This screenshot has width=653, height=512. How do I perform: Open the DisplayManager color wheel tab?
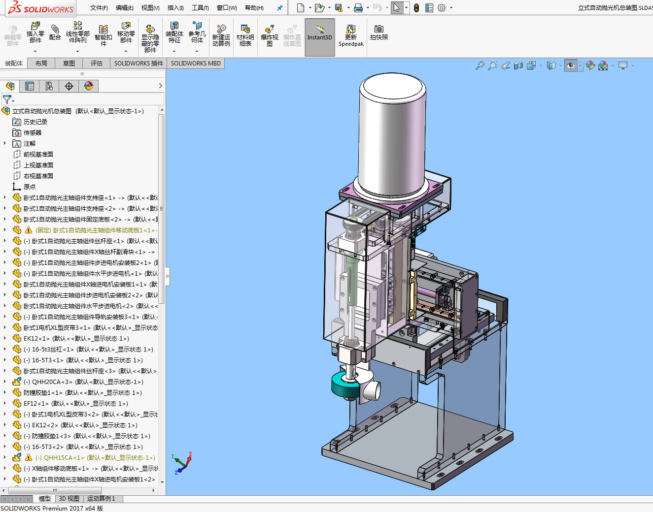(x=89, y=86)
